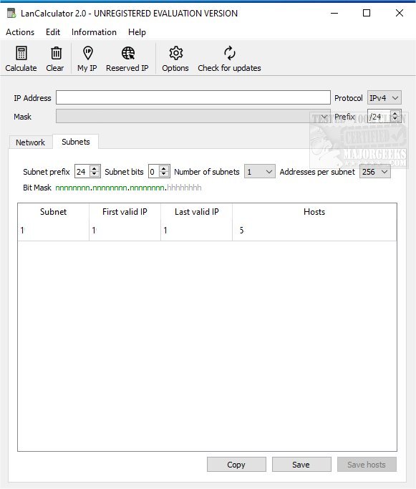Click the Subnet prefix number field
Screen dimensions: 416x489
82,172
